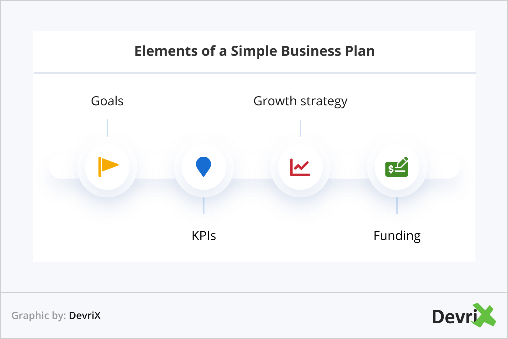Image resolution: width=508 pixels, height=339 pixels.
Task: Click the green dollar check icon
Action: point(397,167)
